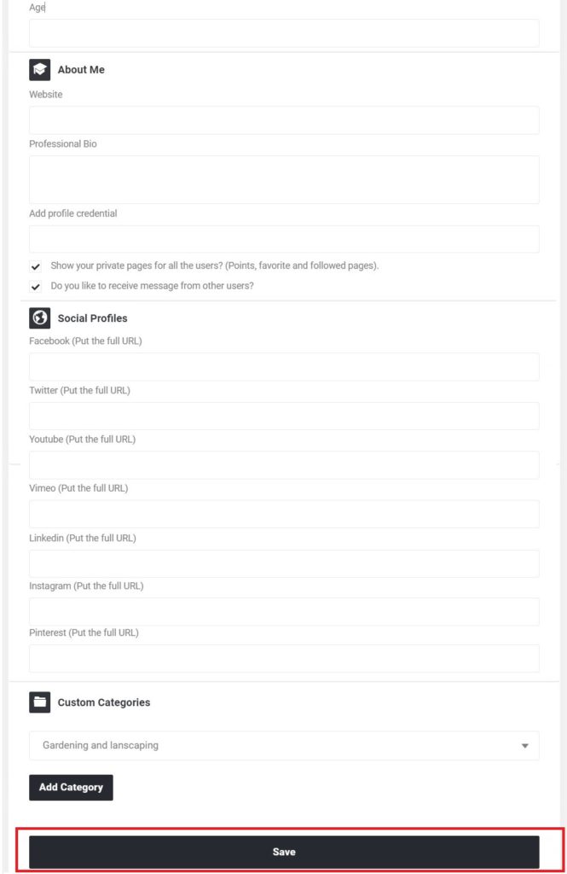The height and width of the screenshot is (874, 567).
Task: Toggle the show private pages checkbox
Action: [36, 266]
